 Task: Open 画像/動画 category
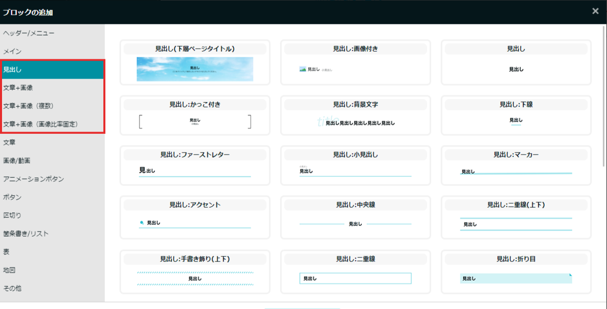click(52, 161)
